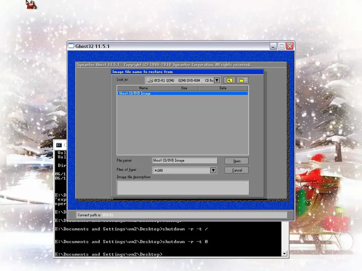
Task: Click the Symantec Ghost 11.5.1 copyright bar
Action: click(x=181, y=65)
